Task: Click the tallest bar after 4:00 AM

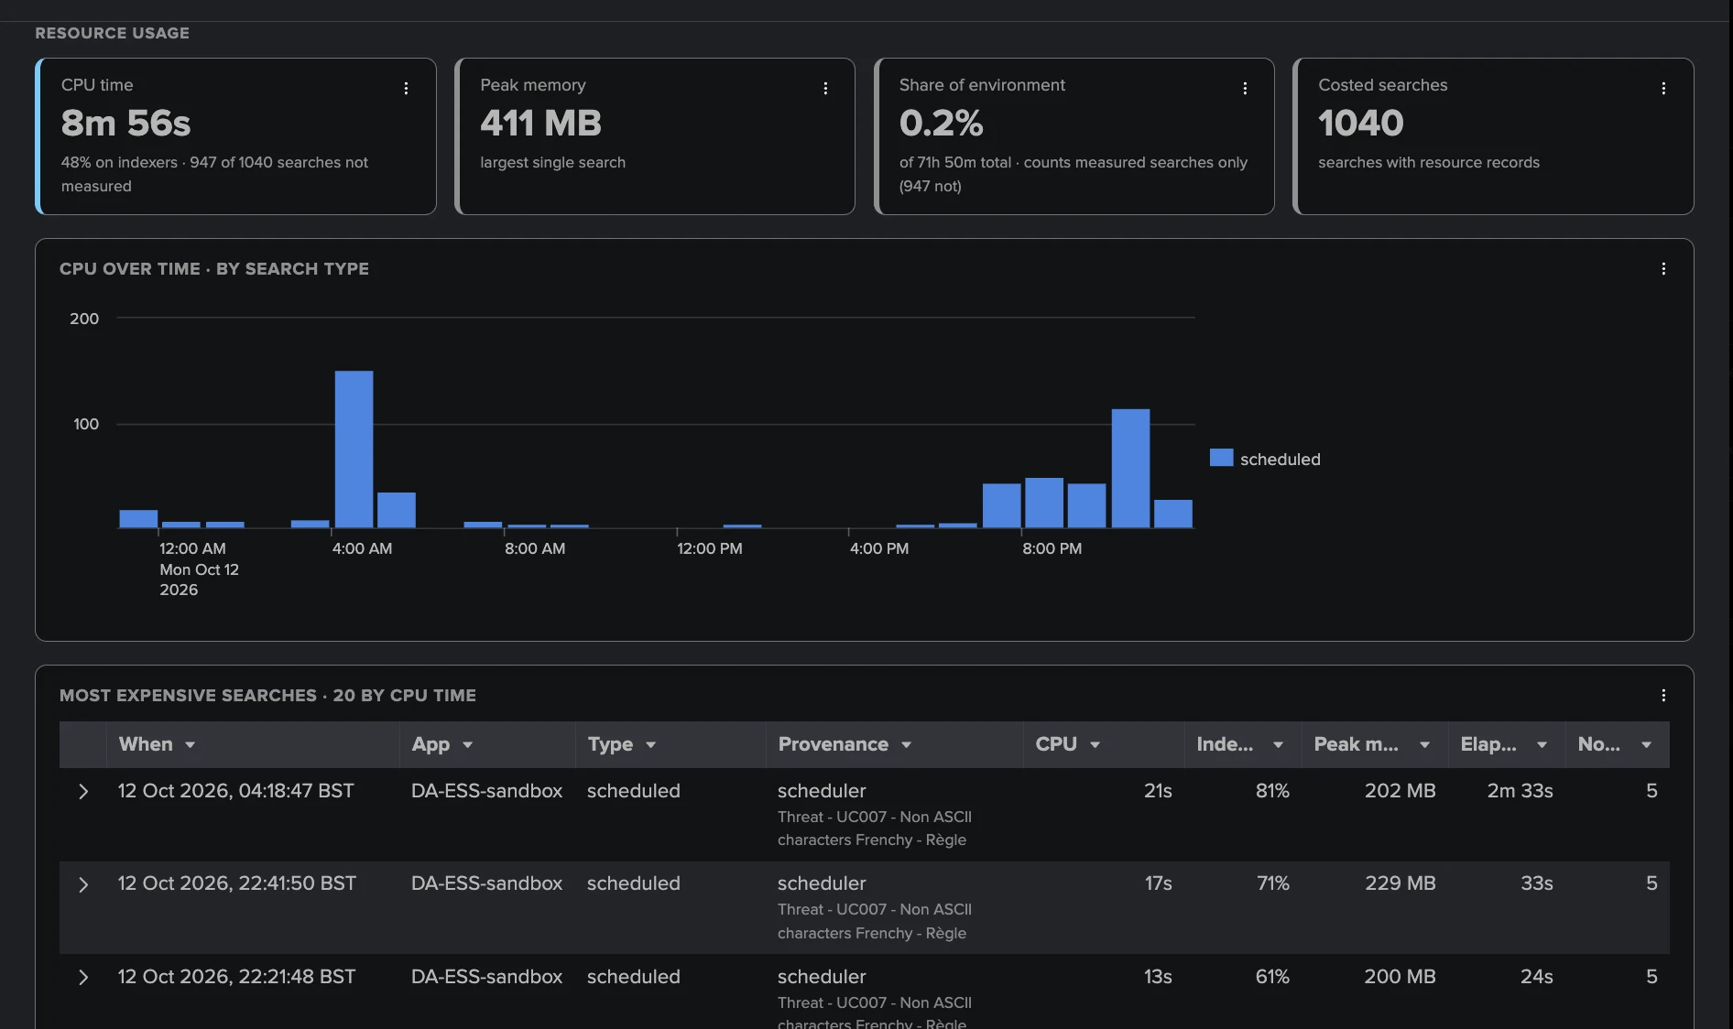Action: click(354, 449)
